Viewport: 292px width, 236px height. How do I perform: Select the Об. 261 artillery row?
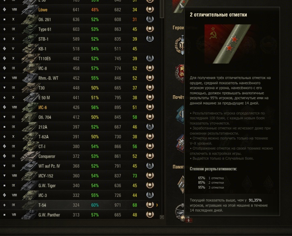click(x=80, y=19)
